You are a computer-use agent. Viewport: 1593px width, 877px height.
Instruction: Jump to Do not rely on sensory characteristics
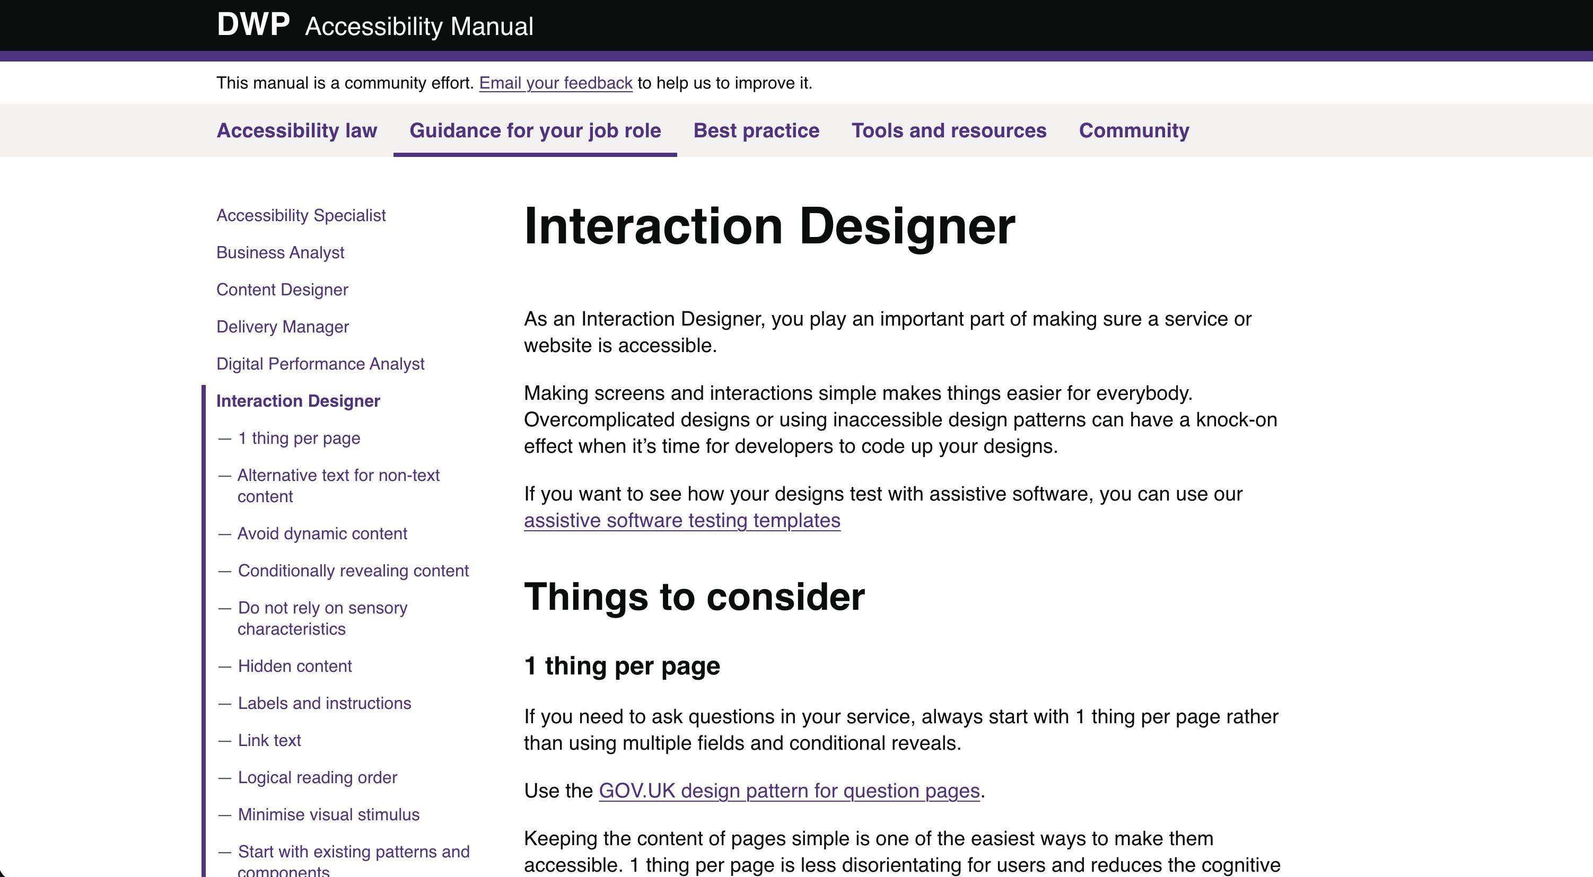(322, 618)
